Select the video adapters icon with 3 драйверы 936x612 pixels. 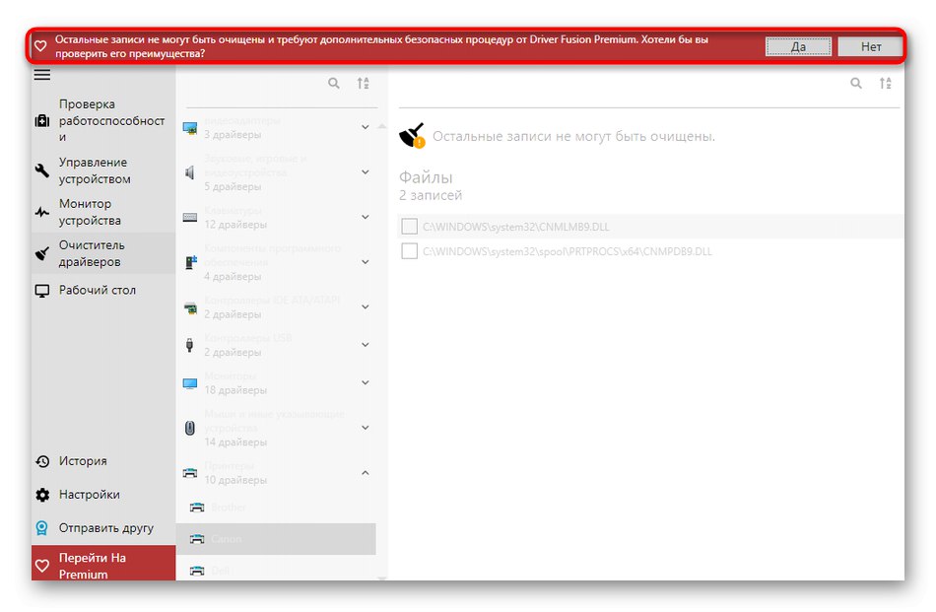pos(190,128)
